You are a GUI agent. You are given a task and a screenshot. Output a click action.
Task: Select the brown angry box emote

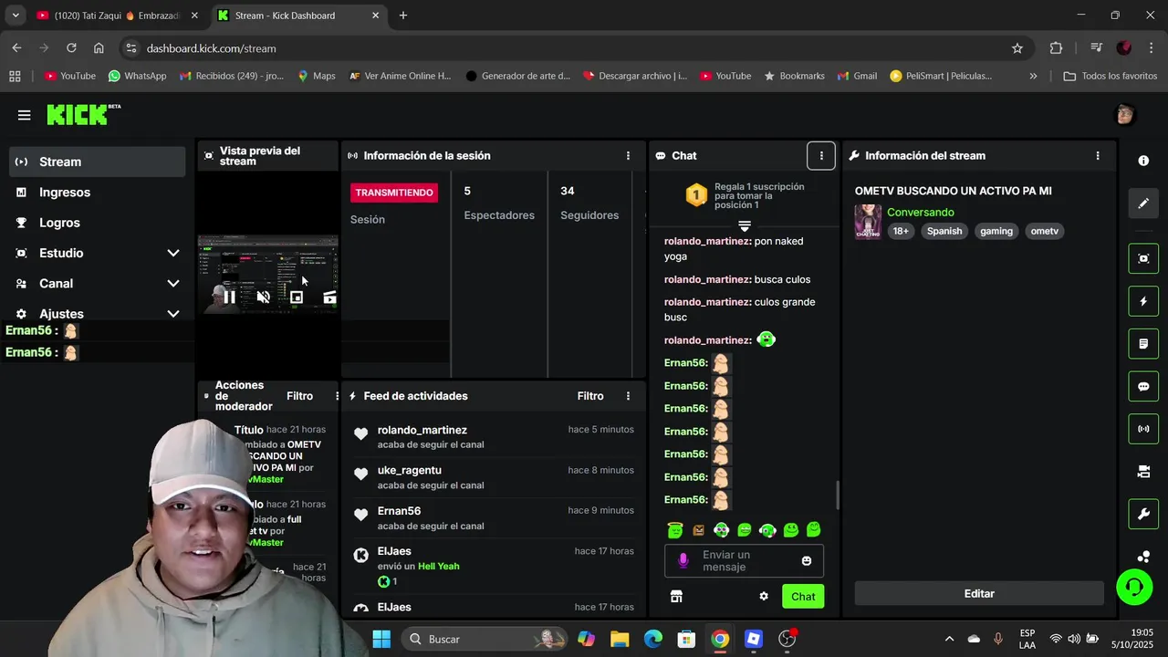pyautogui.click(x=699, y=530)
